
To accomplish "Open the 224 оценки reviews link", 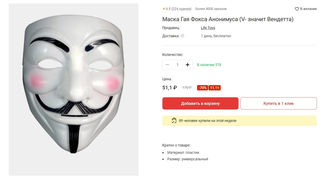I will click(181, 9).
